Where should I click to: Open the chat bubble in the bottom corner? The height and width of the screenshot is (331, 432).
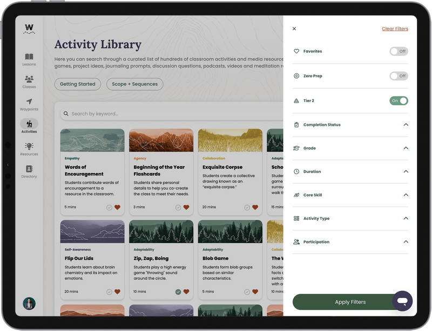[x=402, y=301]
